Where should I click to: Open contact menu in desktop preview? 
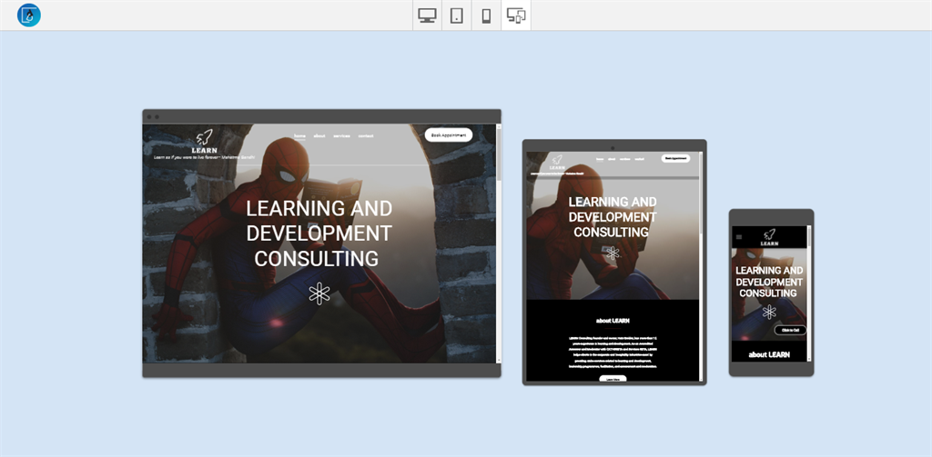(x=366, y=136)
